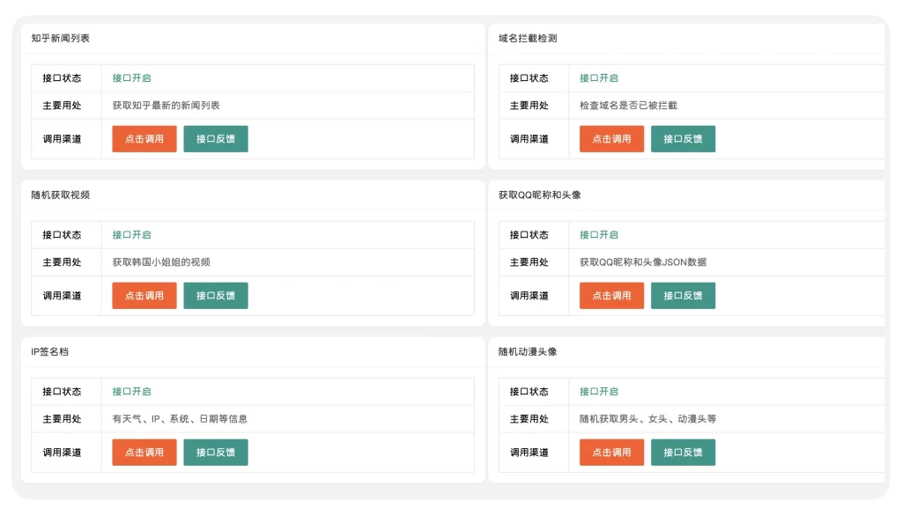Open the 接口开启 link for IP签名档
The height and width of the screenshot is (508, 902).
click(131, 391)
